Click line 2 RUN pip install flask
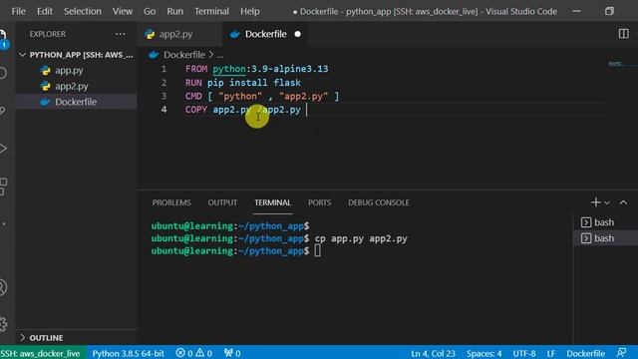 tap(243, 83)
